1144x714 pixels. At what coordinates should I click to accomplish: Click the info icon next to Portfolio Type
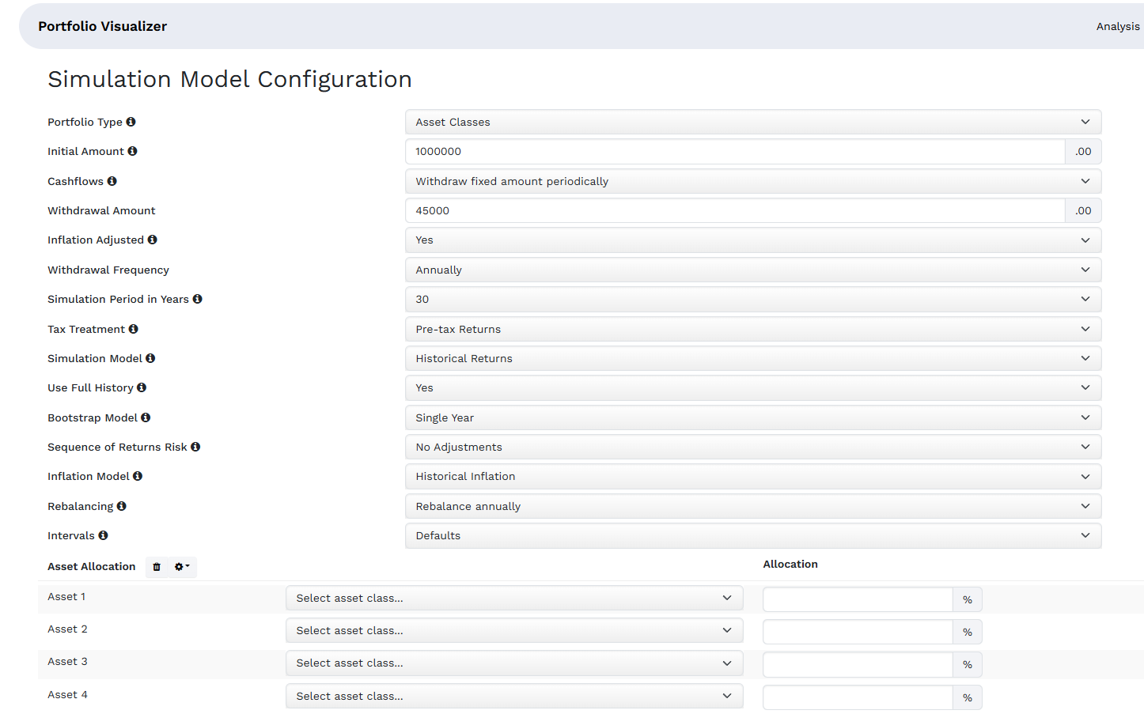tap(131, 122)
